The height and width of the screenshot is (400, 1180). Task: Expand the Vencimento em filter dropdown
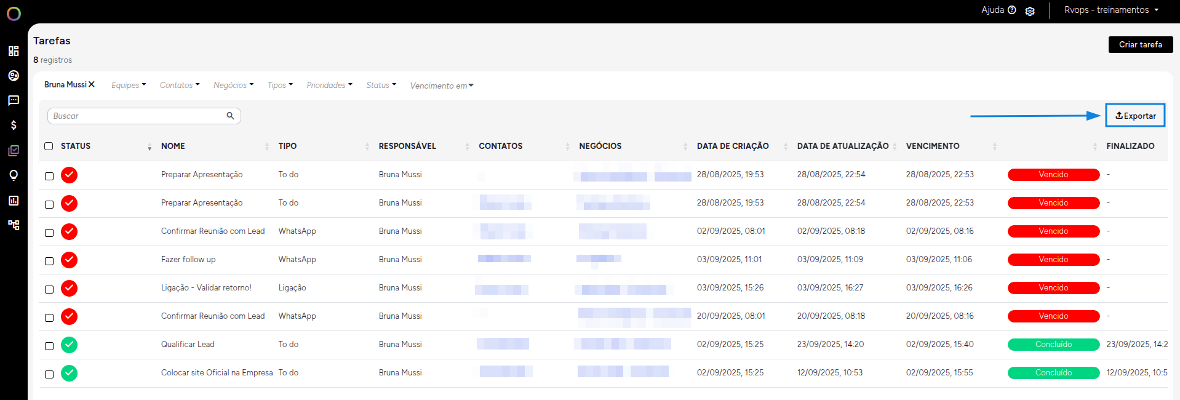pyautogui.click(x=441, y=86)
